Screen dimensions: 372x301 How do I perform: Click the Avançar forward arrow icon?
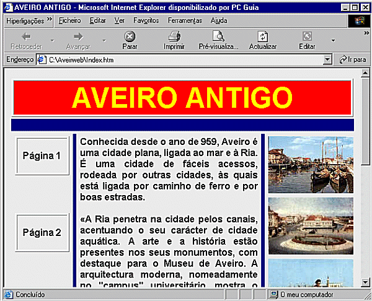(77, 37)
